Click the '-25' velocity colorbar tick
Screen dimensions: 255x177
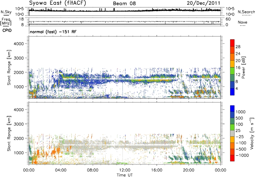(239, 137)
